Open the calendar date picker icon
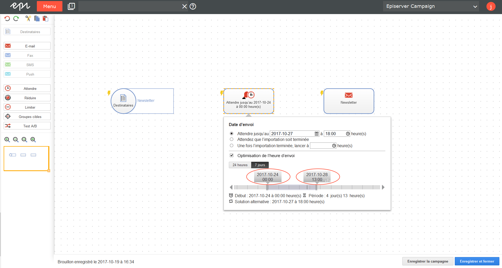Screen dimensions: 502x268 pyautogui.click(x=316, y=134)
